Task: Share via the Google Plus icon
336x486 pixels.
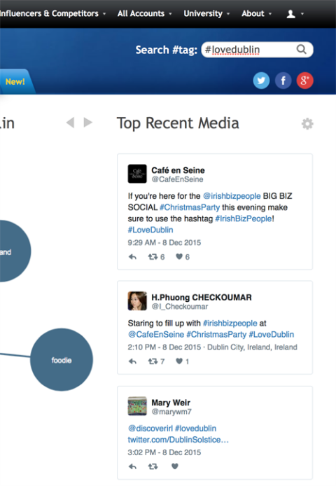Action: [x=304, y=81]
